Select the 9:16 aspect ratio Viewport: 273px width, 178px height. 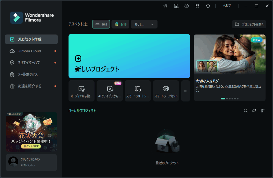[121, 24]
